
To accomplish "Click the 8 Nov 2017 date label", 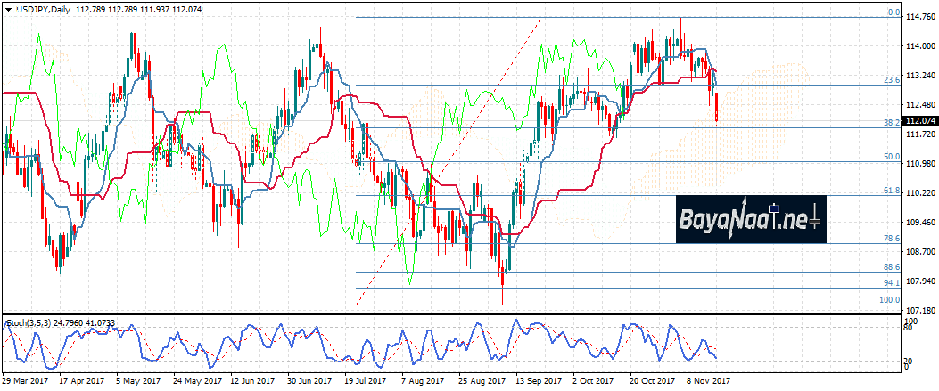I will [x=709, y=379].
